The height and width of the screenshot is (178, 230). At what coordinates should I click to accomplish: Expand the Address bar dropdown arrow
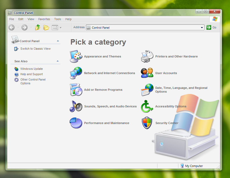pos(202,28)
